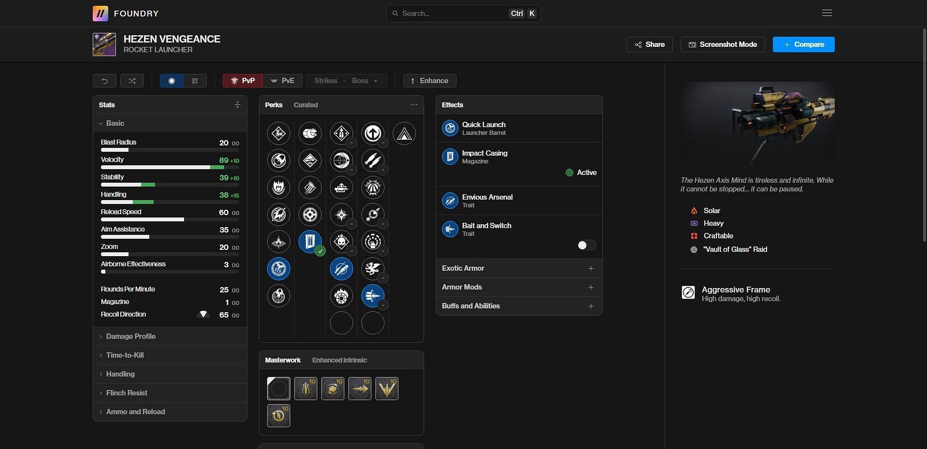Toggle the enhance badge on dragon perk
The width and height of the screenshot is (927, 449).
pos(383,278)
